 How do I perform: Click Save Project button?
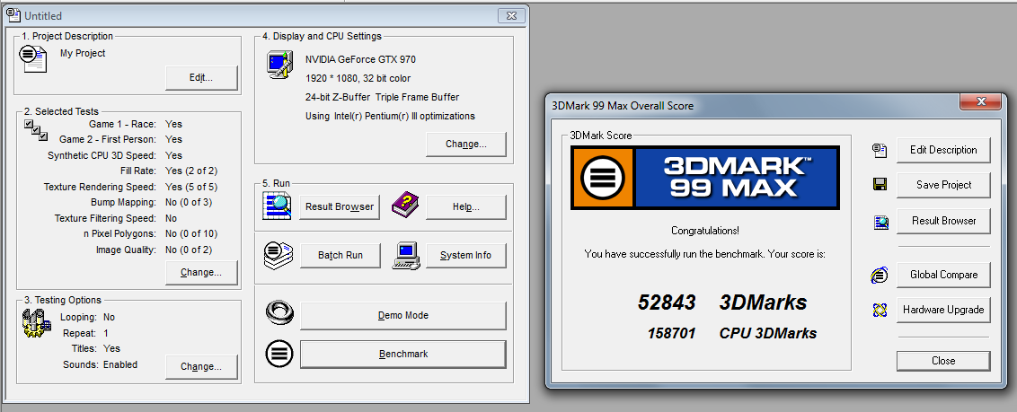point(943,185)
